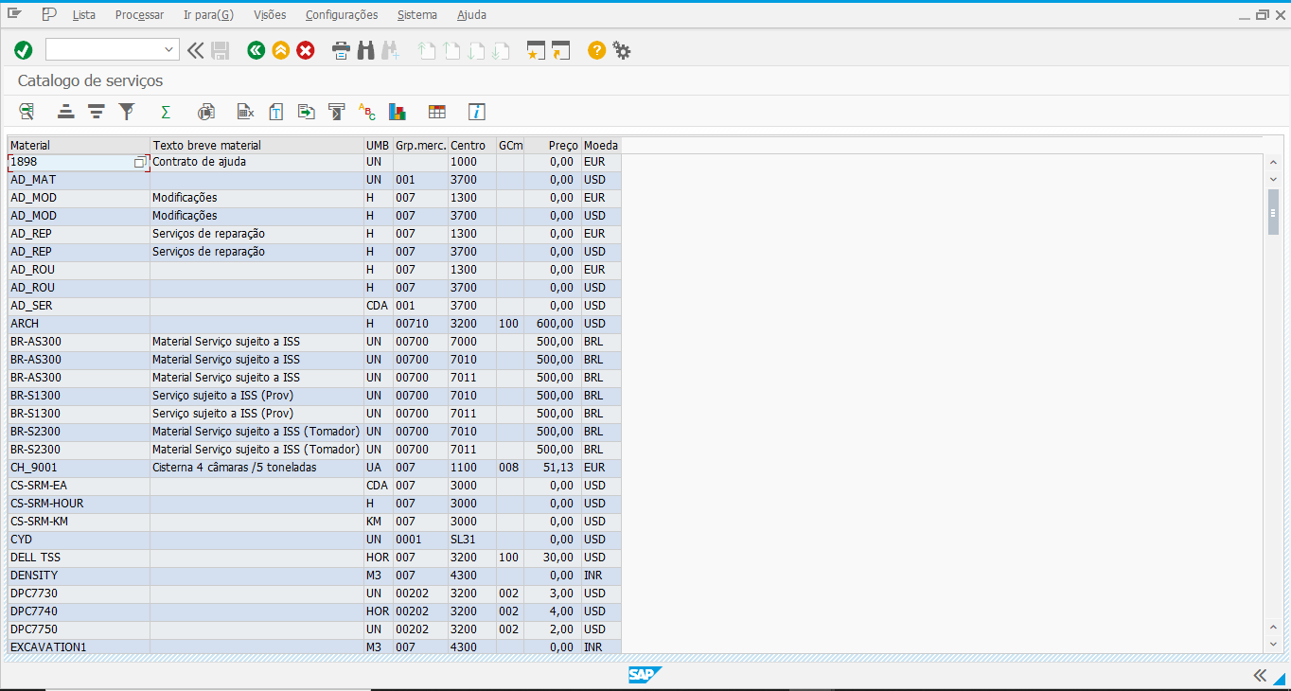Viewport: 1291px width, 691px height.
Task: Select the ARCH material row
Action: [x=314, y=324]
